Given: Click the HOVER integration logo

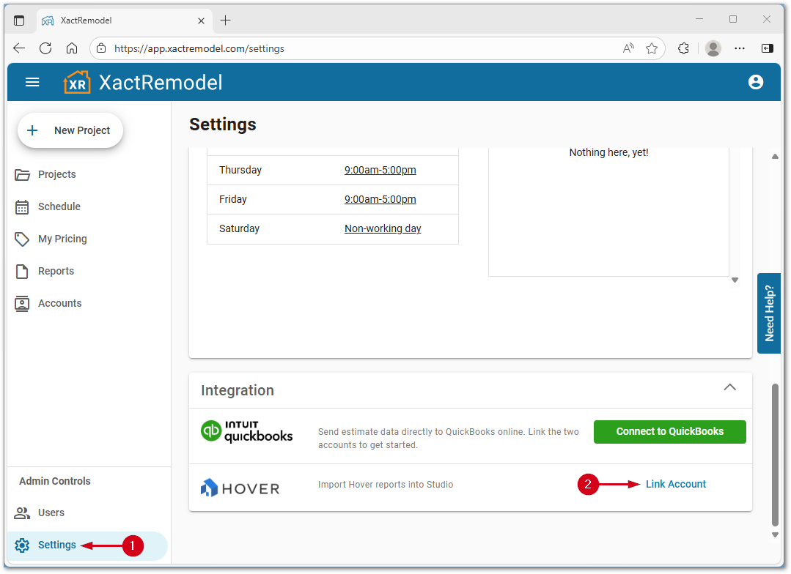Looking at the screenshot, I should pyautogui.click(x=240, y=487).
